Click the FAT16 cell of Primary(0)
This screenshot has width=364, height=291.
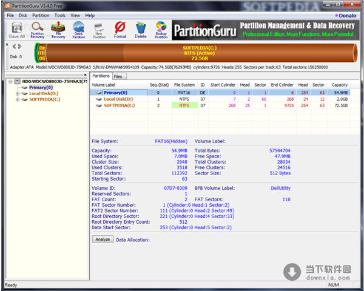184,93
